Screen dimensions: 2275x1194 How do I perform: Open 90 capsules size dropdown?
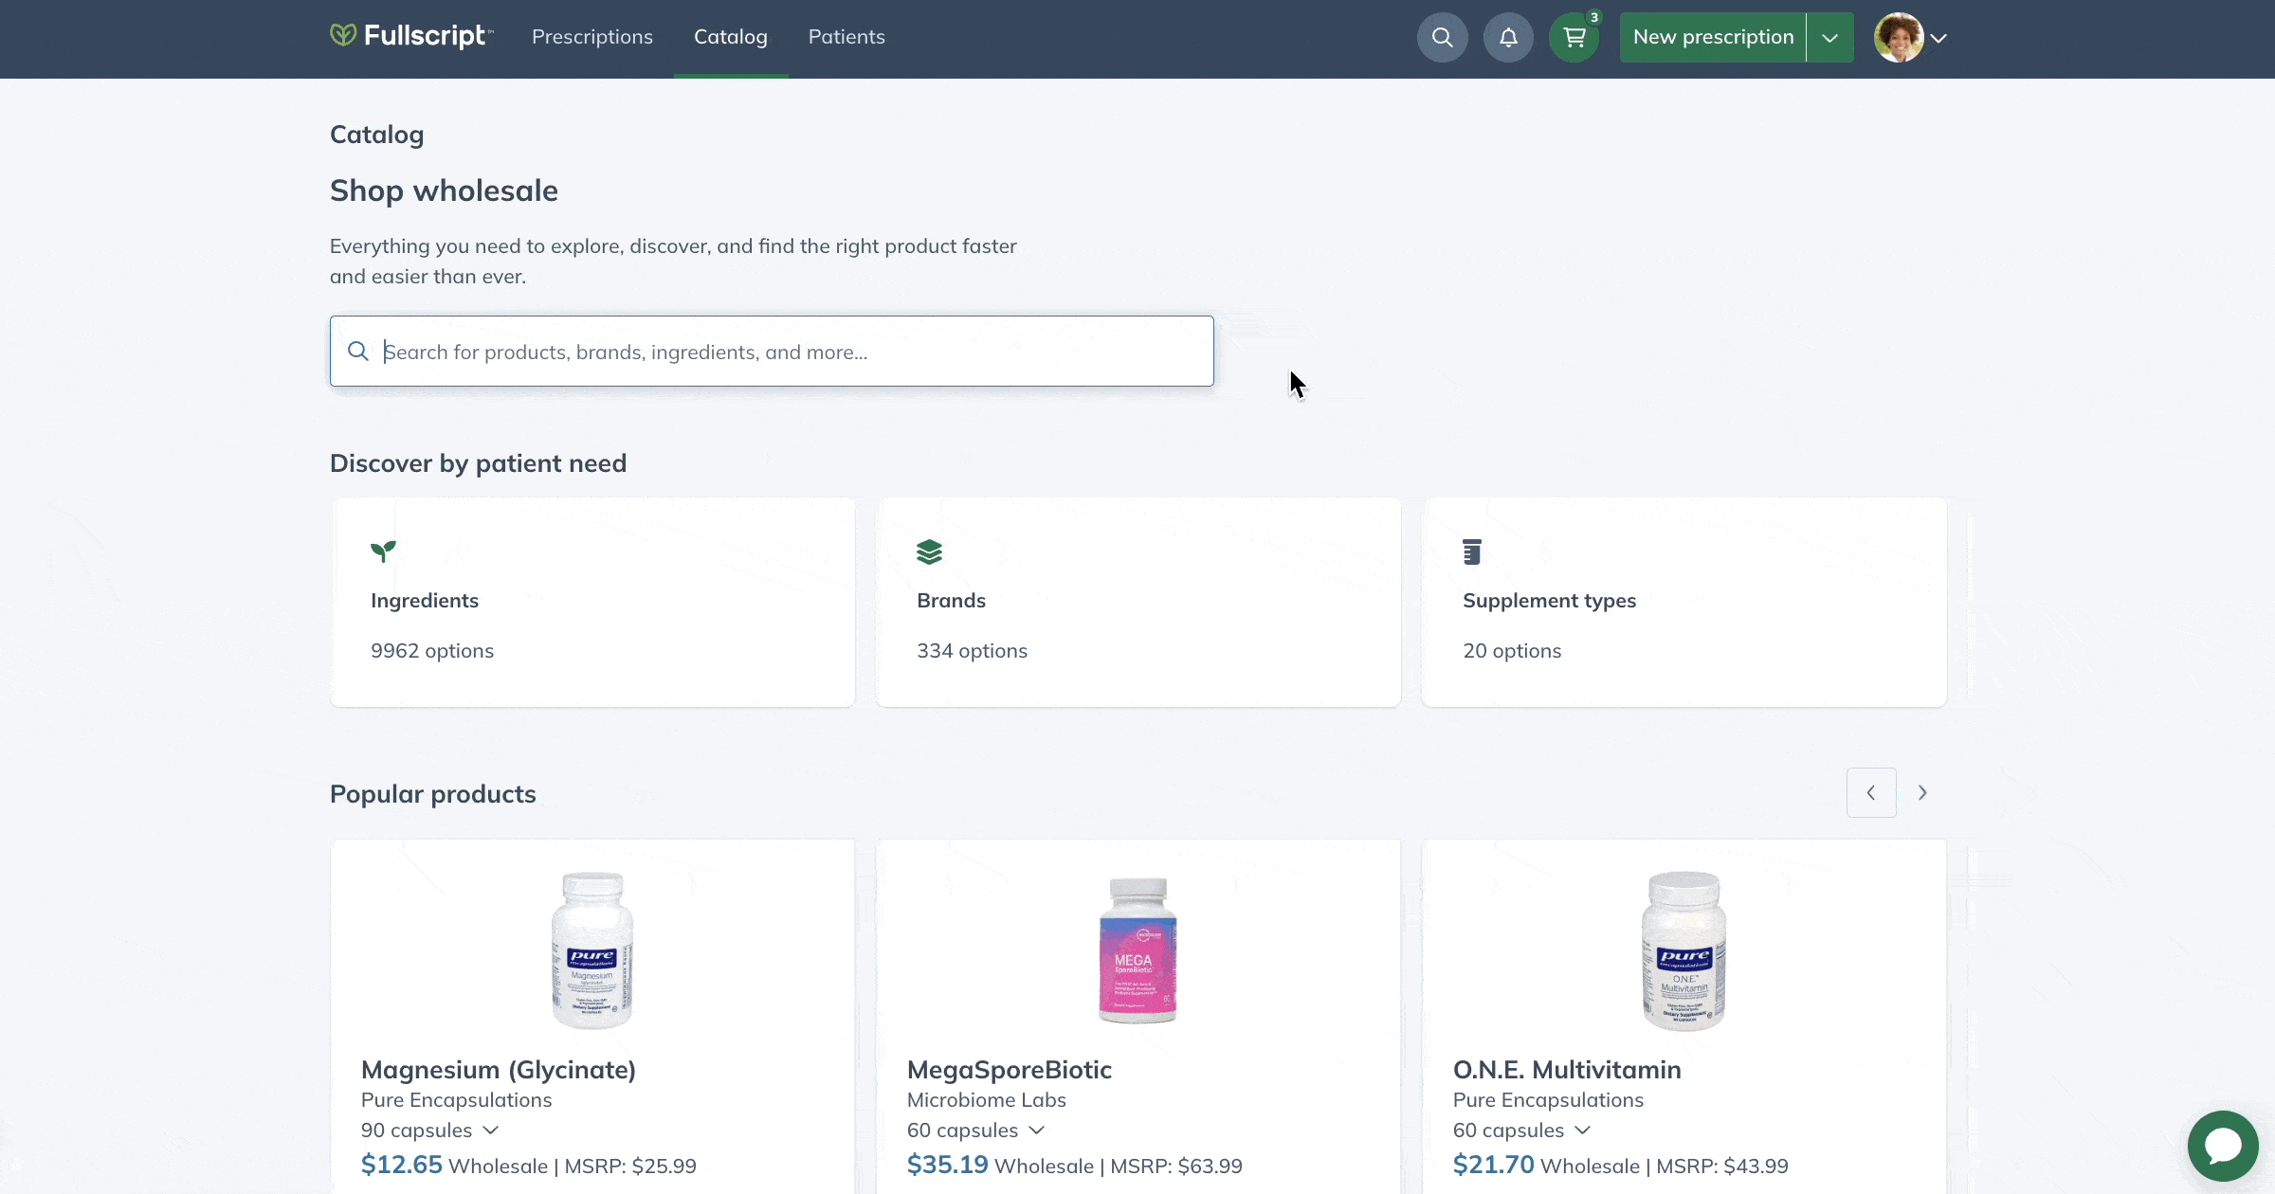pos(430,1130)
